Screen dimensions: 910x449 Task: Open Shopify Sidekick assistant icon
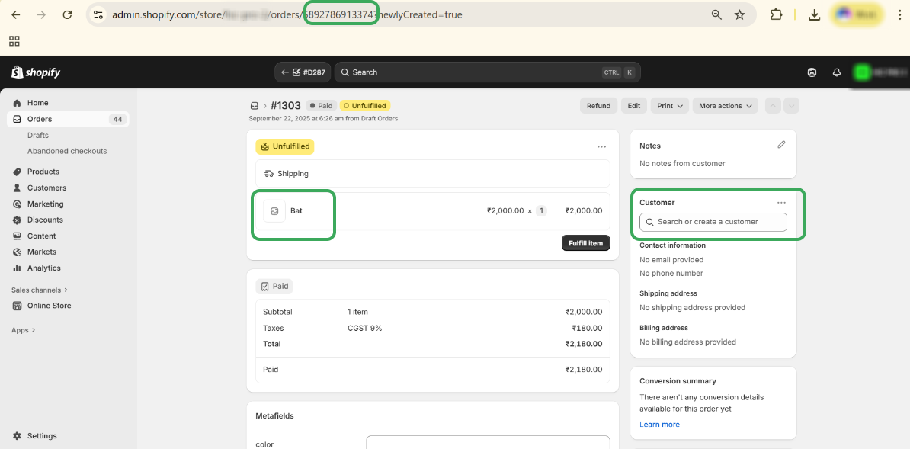tap(812, 72)
